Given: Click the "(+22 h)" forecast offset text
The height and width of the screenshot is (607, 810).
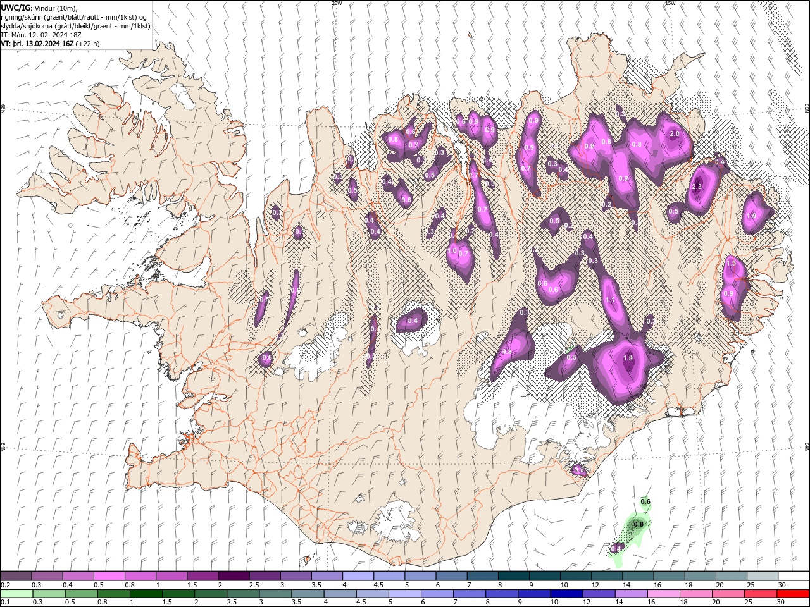Looking at the screenshot, I should [x=89, y=44].
